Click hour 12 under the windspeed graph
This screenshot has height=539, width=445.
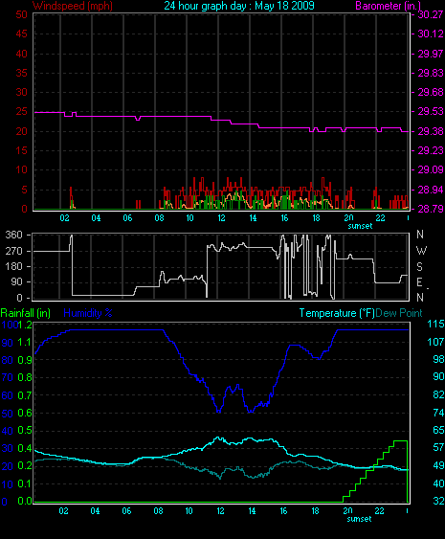click(221, 218)
